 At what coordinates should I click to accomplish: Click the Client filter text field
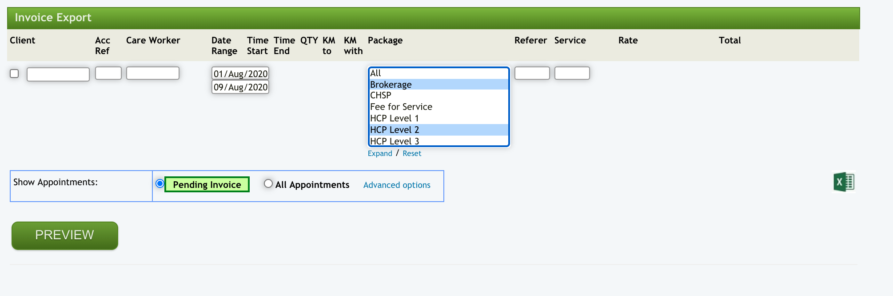[x=58, y=74]
